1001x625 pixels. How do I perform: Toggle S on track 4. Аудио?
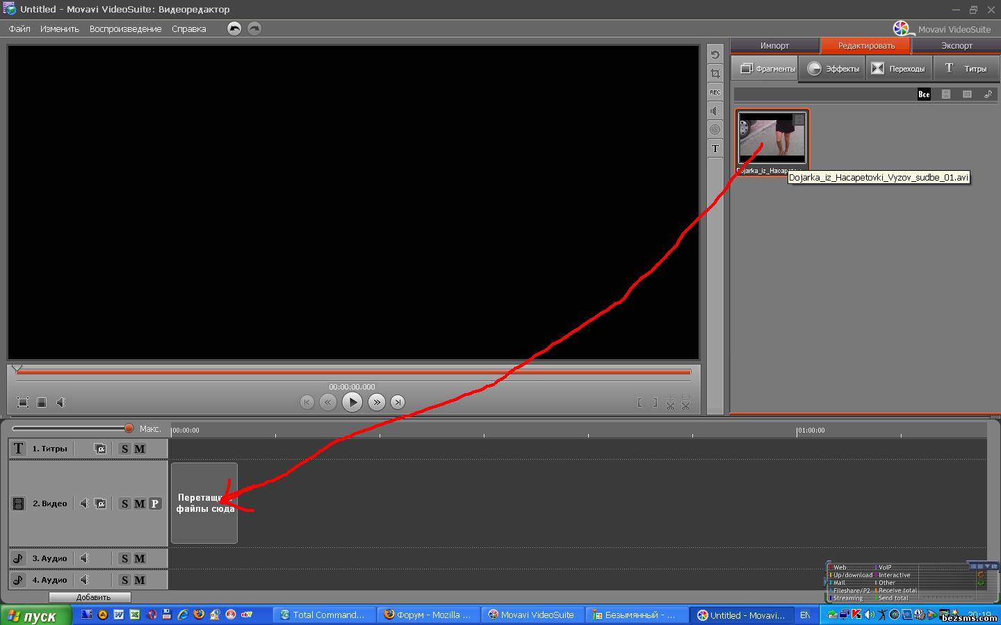[124, 580]
